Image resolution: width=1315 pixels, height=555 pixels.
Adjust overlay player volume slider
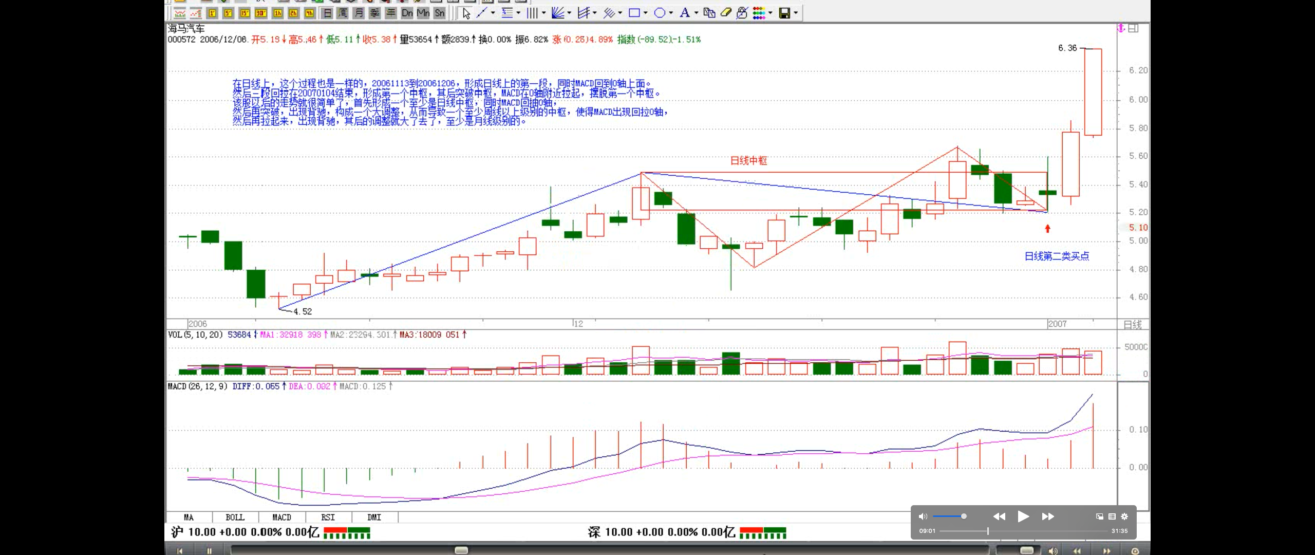point(949,516)
